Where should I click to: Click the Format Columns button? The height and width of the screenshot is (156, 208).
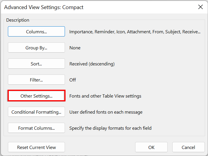pos(36,128)
